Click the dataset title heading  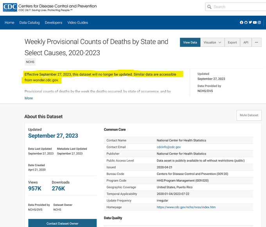pyautogui.click(x=96, y=47)
